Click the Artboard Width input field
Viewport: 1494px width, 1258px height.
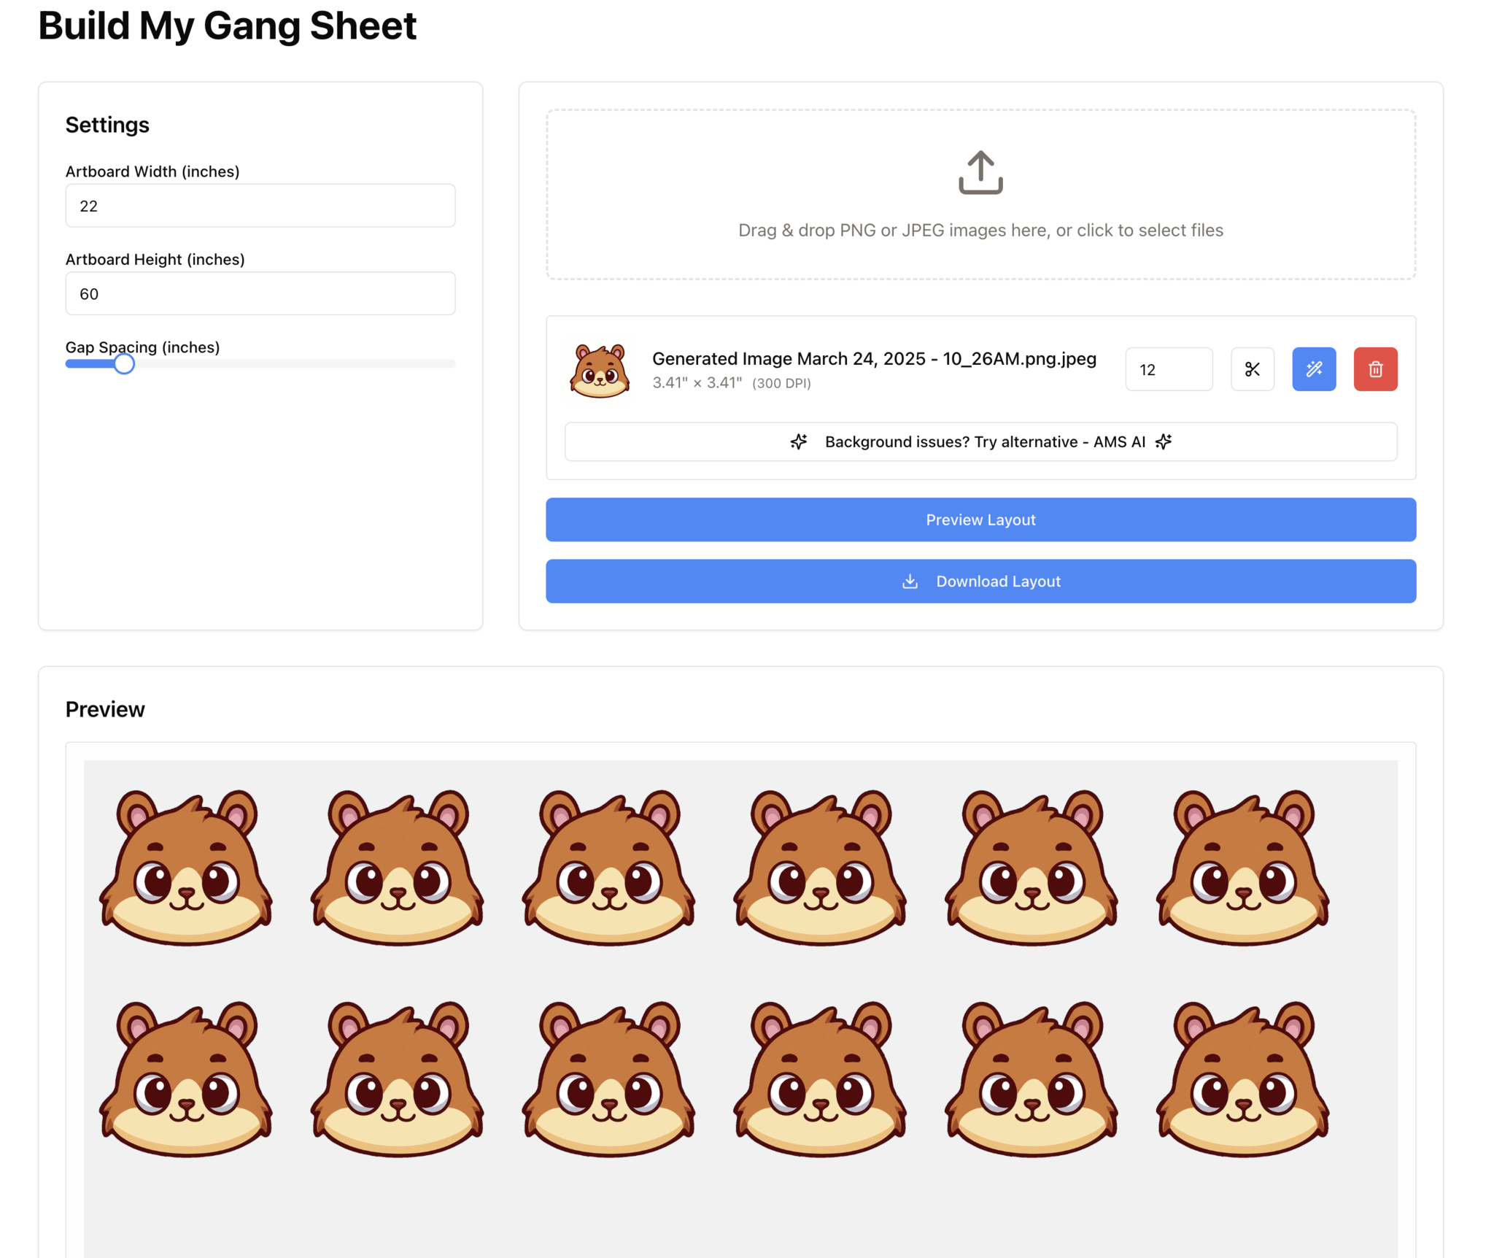tap(260, 206)
